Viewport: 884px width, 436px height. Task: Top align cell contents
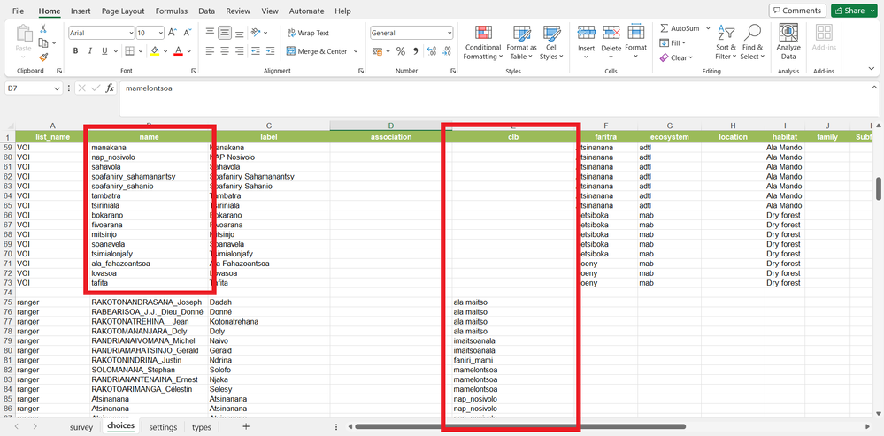(x=211, y=33)
